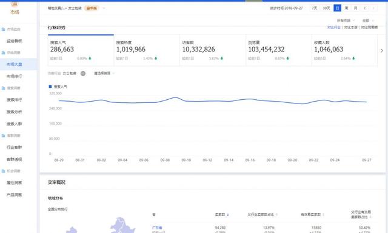Click the round badge icon beside 女士包袋
This screenshot has height=233, width=388.
click(x=83, y=73)
